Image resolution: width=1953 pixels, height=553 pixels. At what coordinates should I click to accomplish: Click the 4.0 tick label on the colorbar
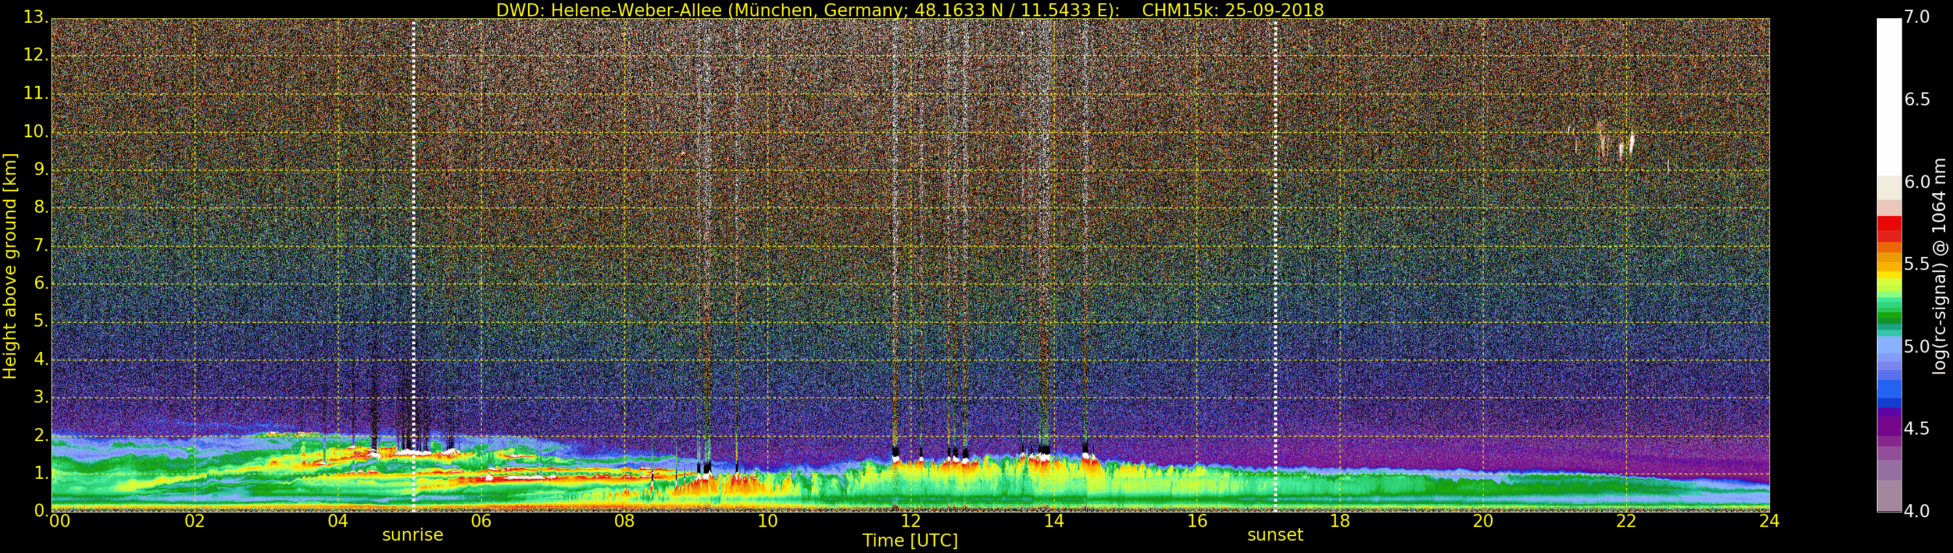coord(1917,511)
